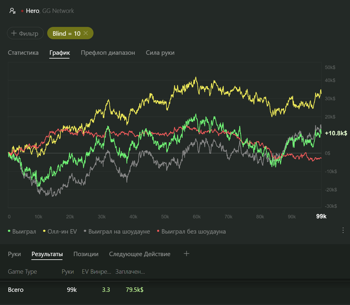Add a new filter with Фильтр button
350x305 pixels.
coord(25,33)
